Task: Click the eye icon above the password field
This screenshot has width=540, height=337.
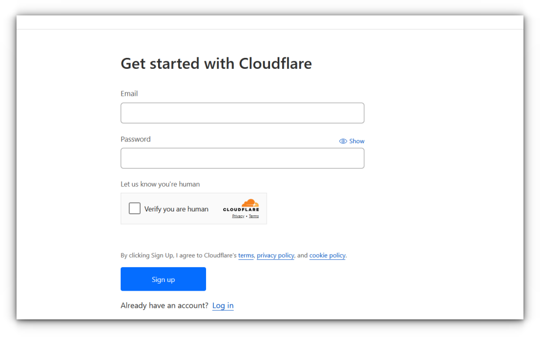Action: click(x=343, y=142)
